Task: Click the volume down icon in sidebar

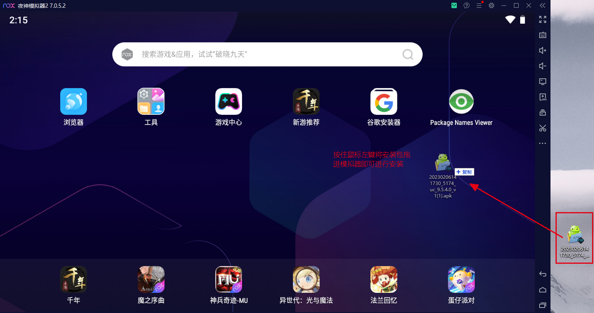Action: tap(543, 66)
